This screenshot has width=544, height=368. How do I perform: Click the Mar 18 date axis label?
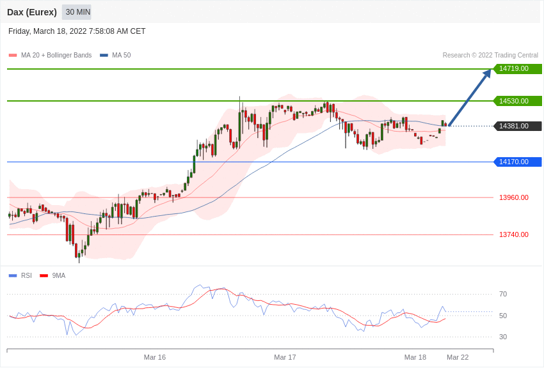point(415,357)
